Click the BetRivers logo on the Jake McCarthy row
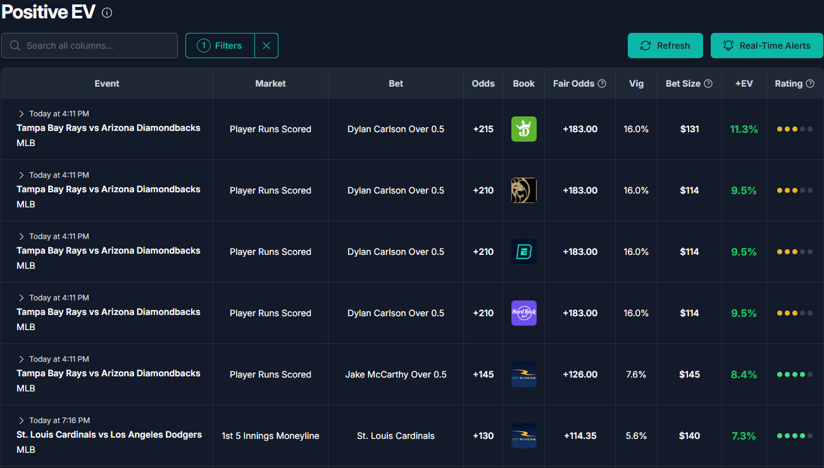This screenshot has height=468, width=824. pyautogui.click(x=523, y=374)
